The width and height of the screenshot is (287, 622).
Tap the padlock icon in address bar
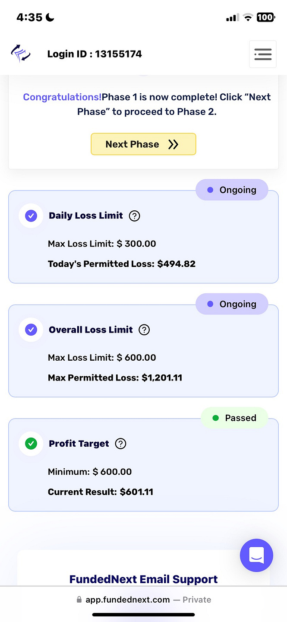click(79, 600)
